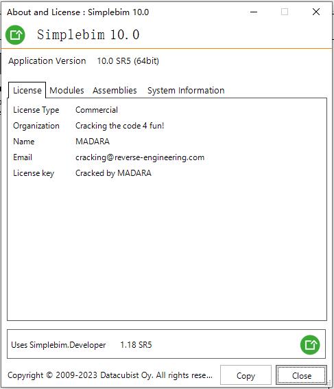
Task: Click the green Simplebim.Developer icon in the lower panel
Action: [310, 344]
